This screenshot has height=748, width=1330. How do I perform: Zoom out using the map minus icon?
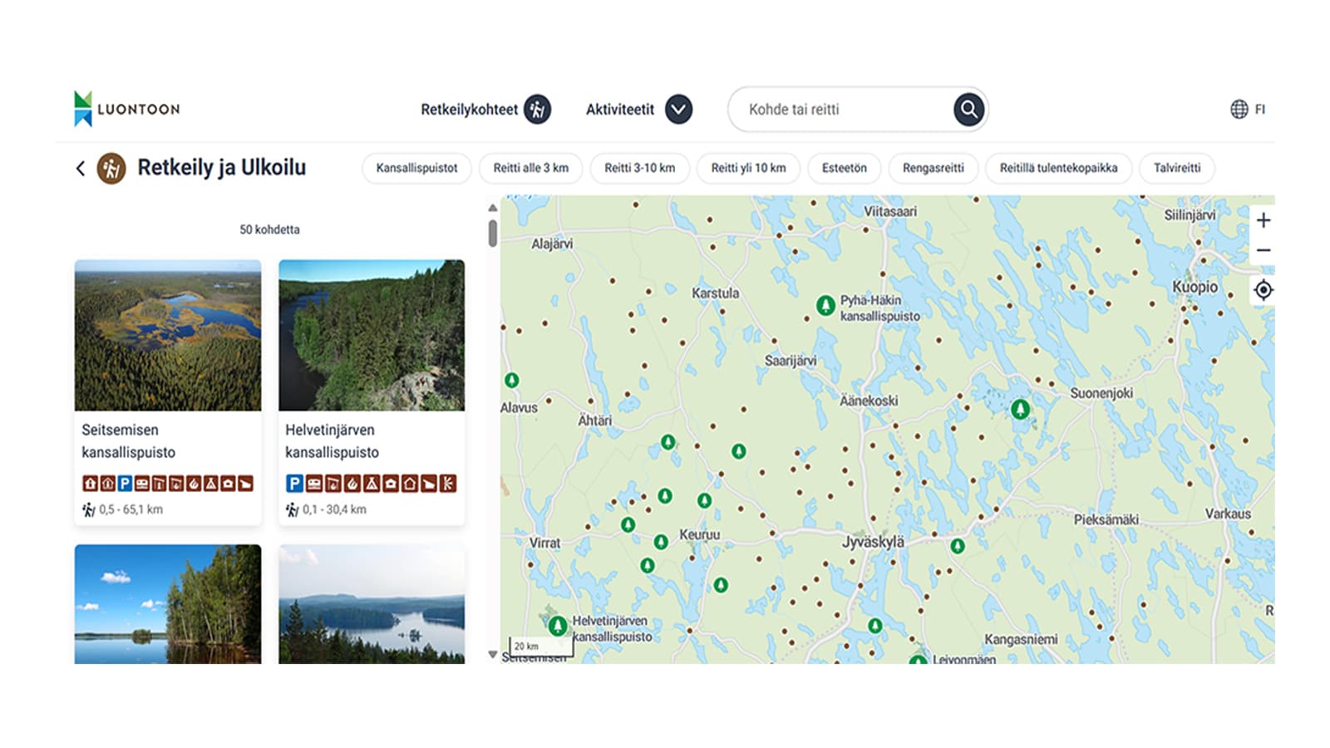[1264, 249]
